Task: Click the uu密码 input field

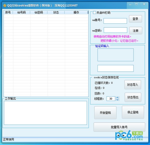Action: point(115,30)
